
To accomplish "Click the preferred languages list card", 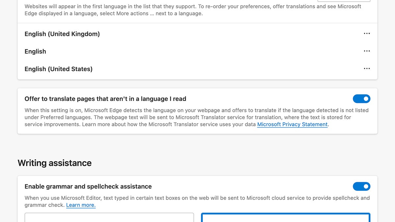I will (197, 51).
